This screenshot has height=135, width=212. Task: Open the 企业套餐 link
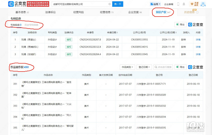point(169,4)
